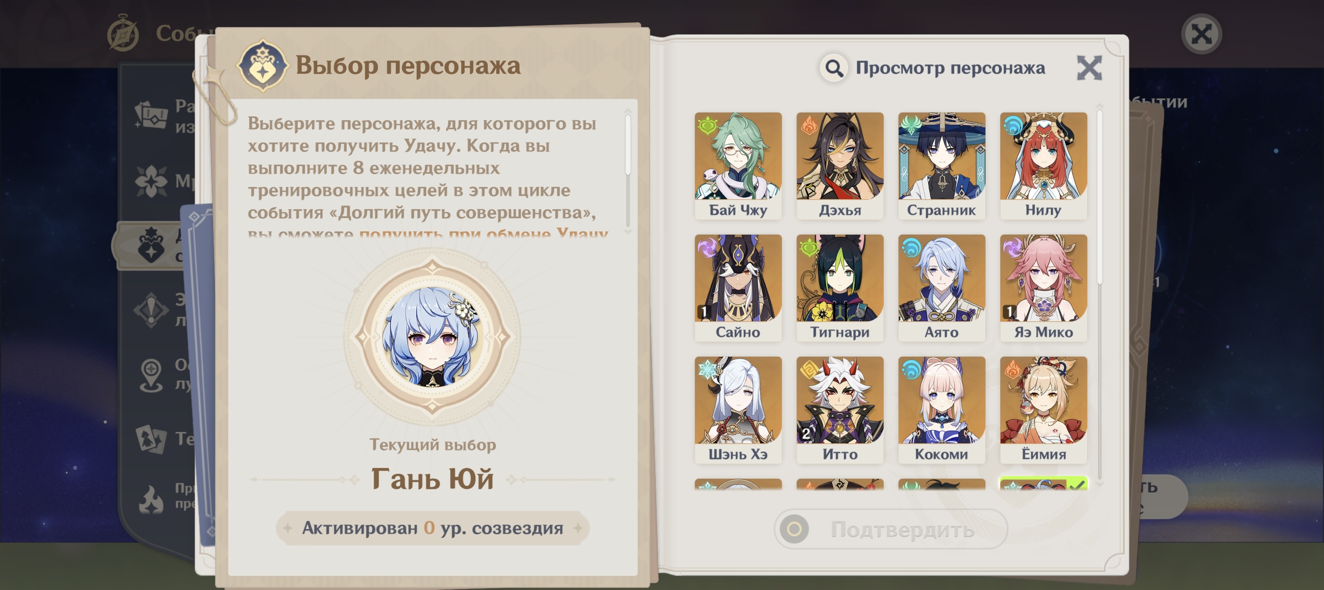Pick Кокоми from the list

(941, 410)
